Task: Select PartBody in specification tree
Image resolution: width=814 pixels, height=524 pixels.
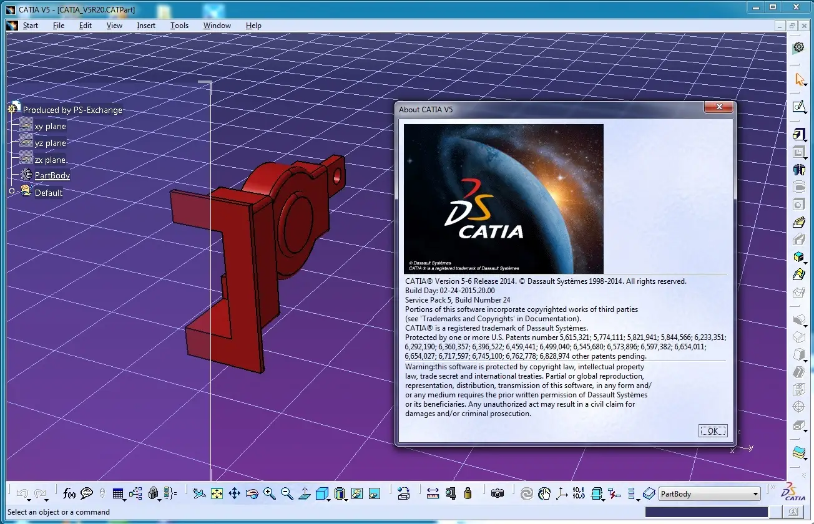Action: click(x=52, y=175)
